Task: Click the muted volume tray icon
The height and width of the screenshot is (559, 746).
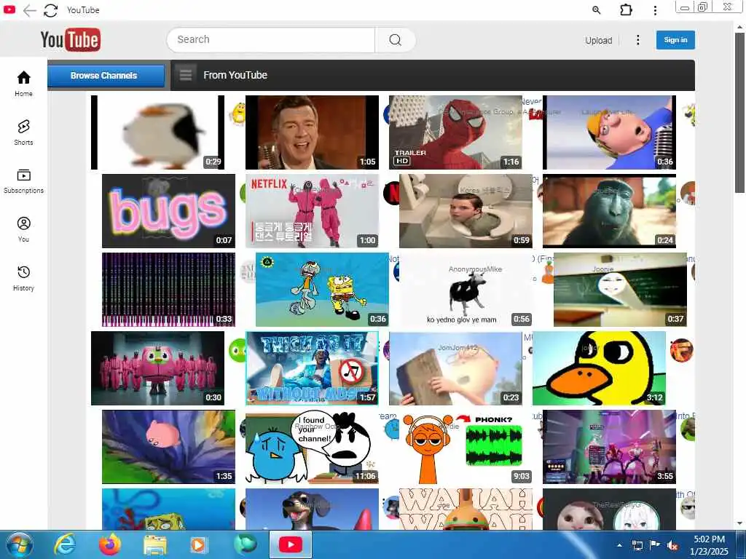Action: click(x=672, y=546)
